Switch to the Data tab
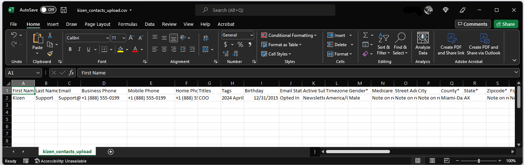This screenshot has width=524, height=165. 150,24
